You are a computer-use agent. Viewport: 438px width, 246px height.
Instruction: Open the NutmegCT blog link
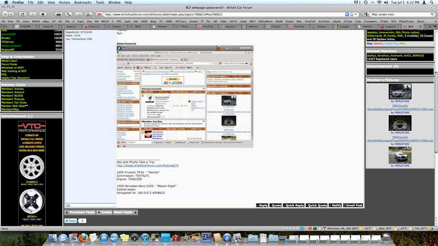point(147,166)
